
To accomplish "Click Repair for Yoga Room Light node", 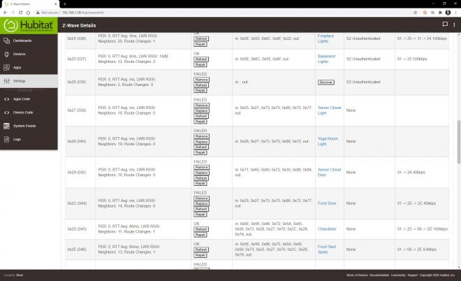I will point(200,152).
